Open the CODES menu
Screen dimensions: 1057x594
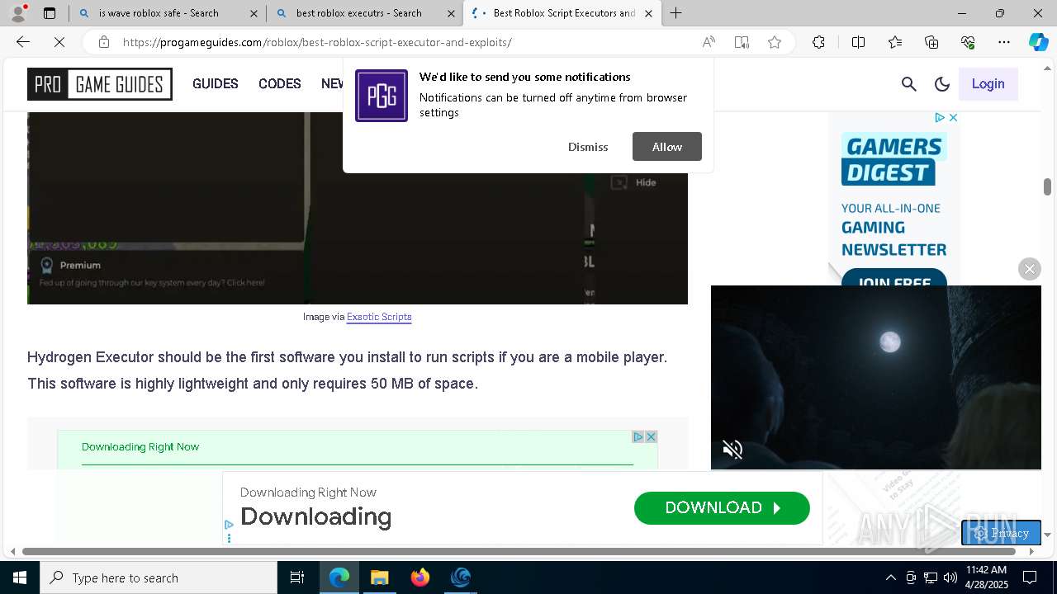click(280, 83)
